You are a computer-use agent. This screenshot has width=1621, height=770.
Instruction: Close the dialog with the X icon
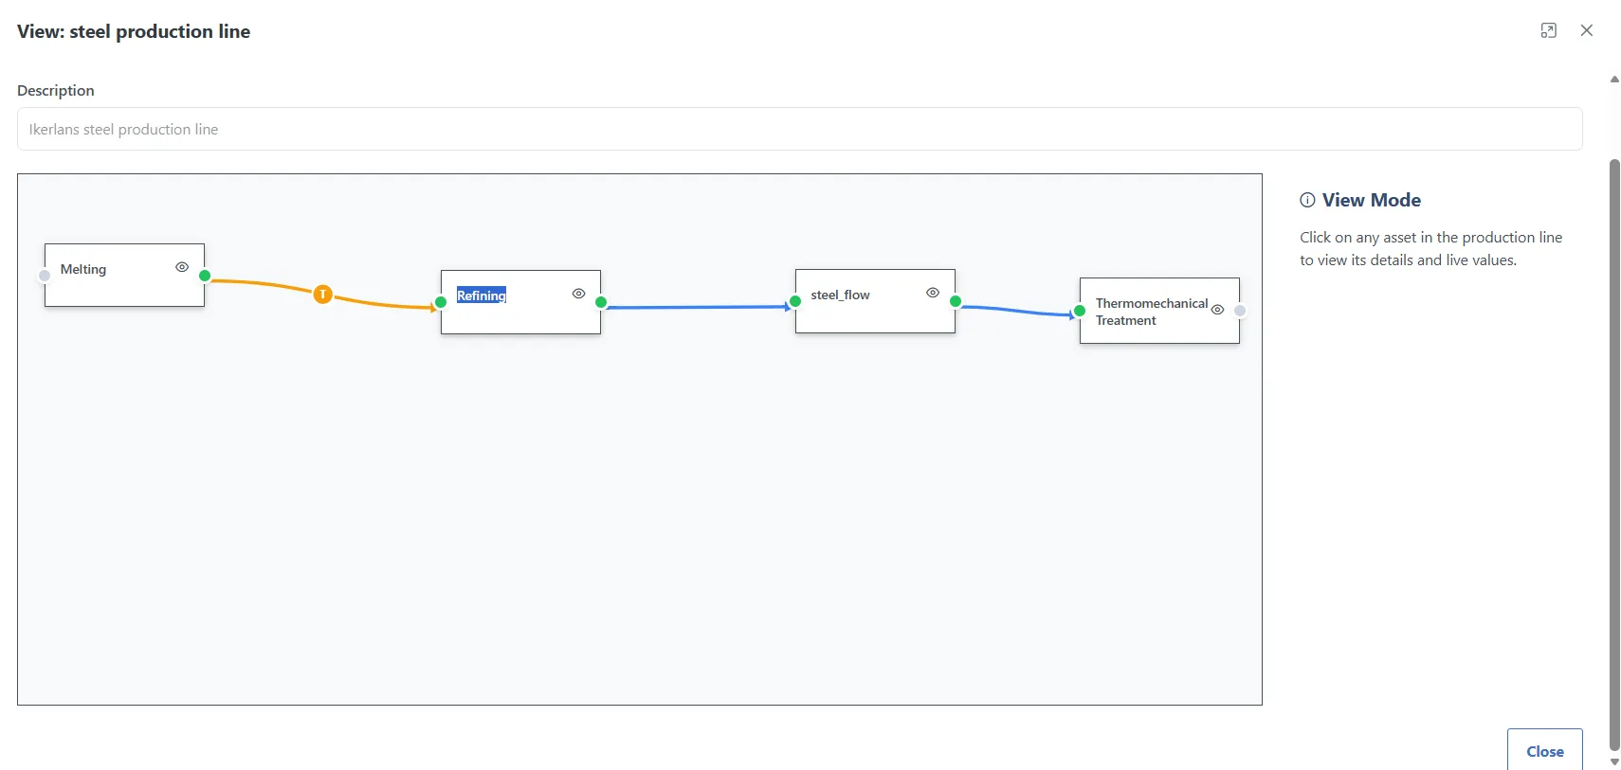(1586, 30)
